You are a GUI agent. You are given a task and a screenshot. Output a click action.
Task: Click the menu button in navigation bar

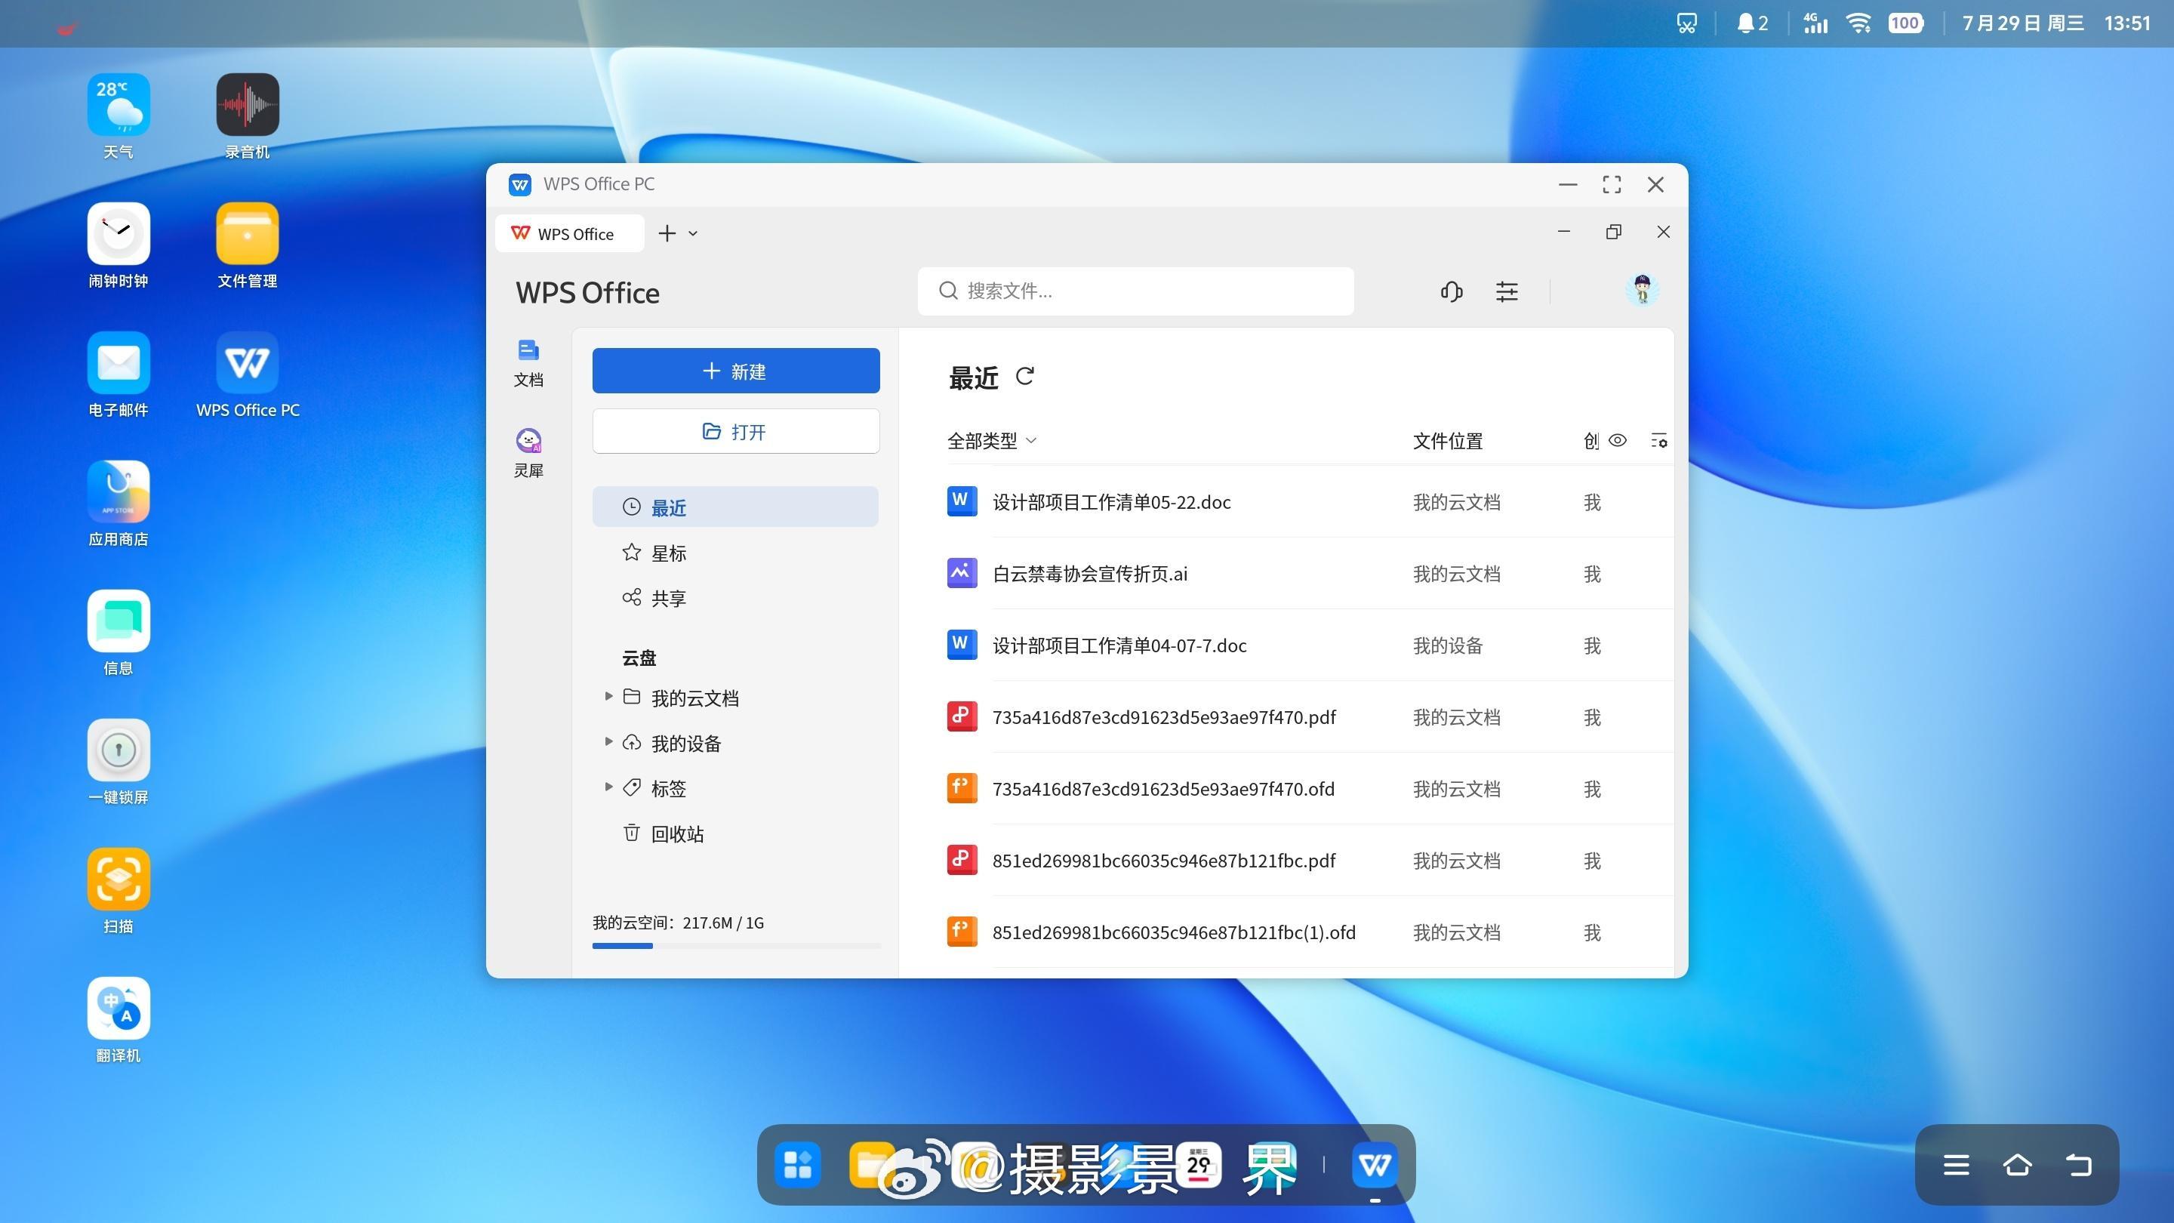pyautogui.click(x=1957, y=1165)
